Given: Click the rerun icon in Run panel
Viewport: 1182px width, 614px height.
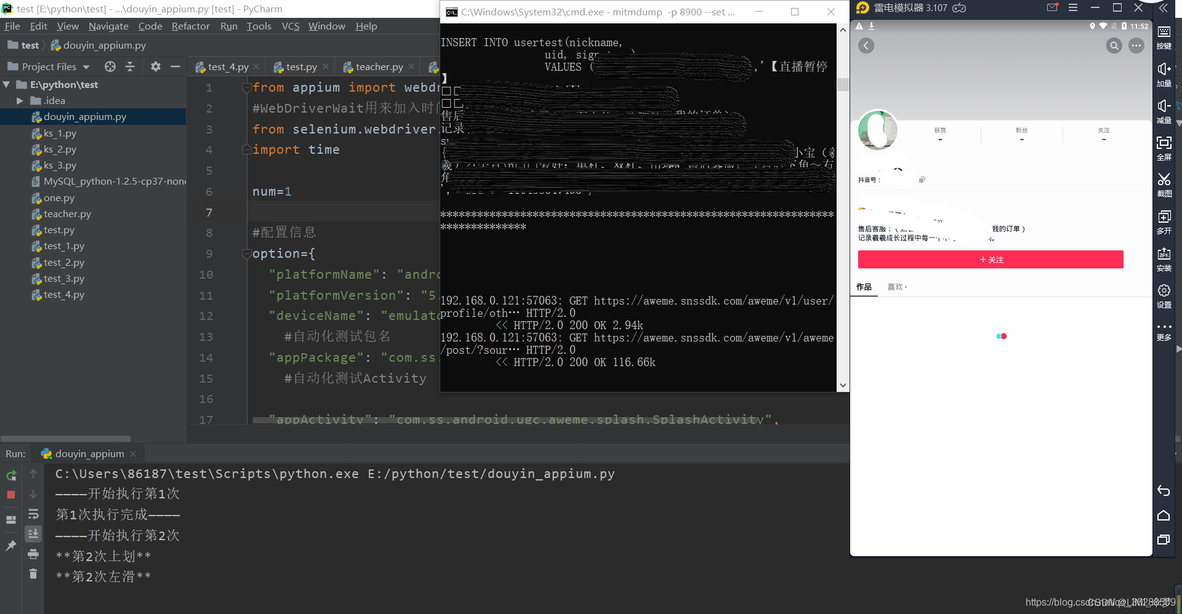Looking at the screenshot, I should tap(11, 476).
